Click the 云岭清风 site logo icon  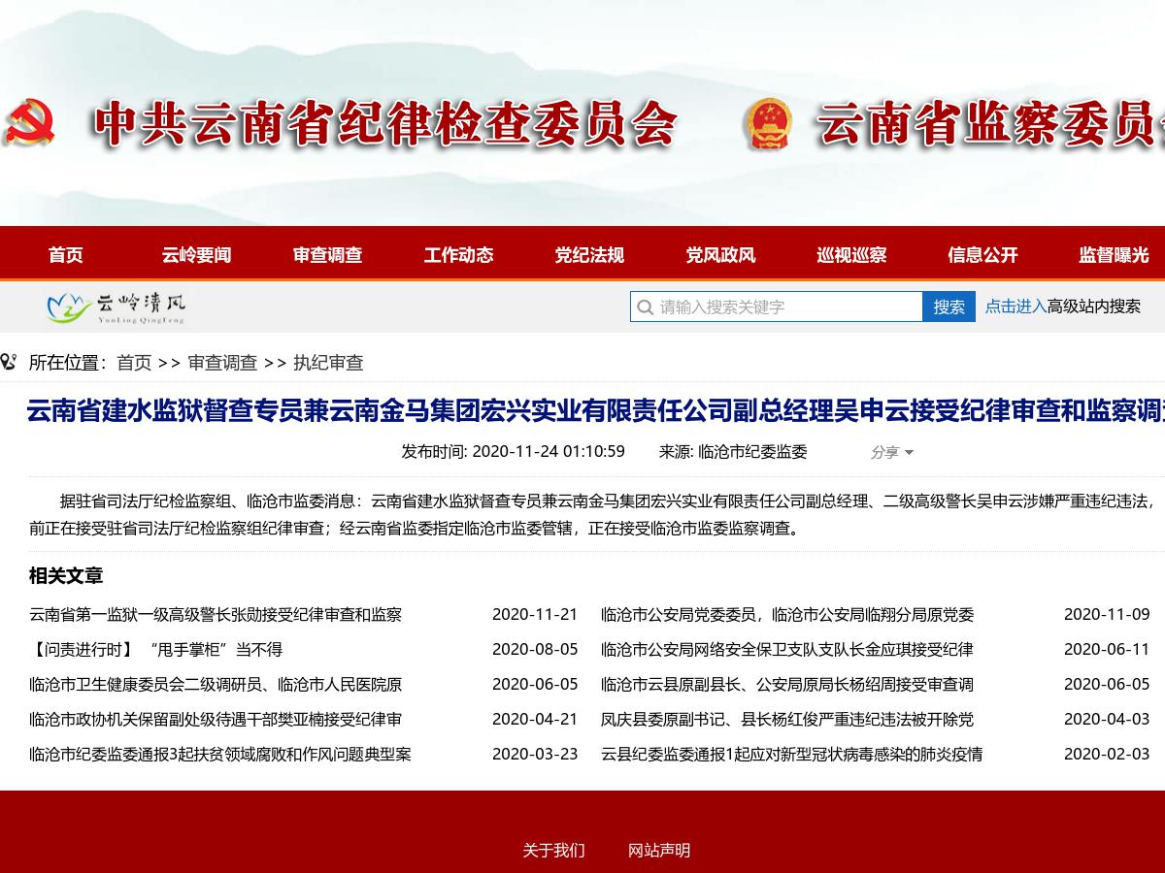[66, 307]
